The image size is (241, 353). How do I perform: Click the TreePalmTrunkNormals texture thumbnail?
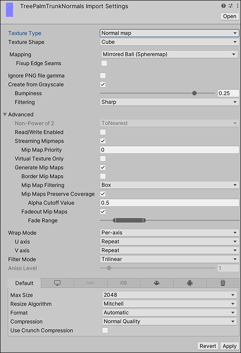[x=9, y=10]
